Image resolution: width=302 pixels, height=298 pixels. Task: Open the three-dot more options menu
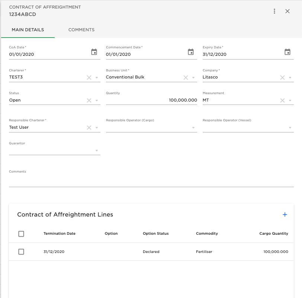[x=274, y=11]
